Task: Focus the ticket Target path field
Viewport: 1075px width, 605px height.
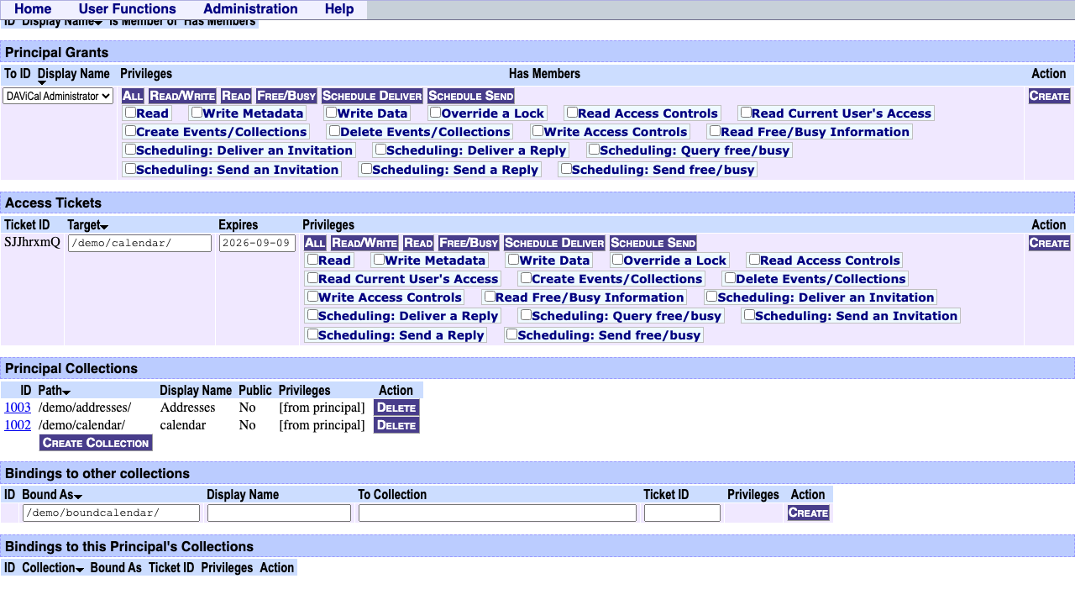Action: click(139, 243)
